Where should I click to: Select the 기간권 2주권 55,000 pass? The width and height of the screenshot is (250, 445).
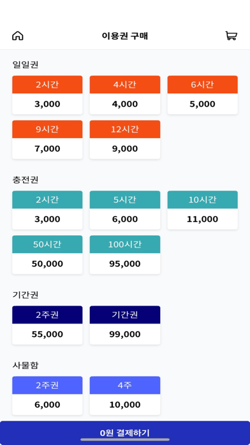pos(47,325)
